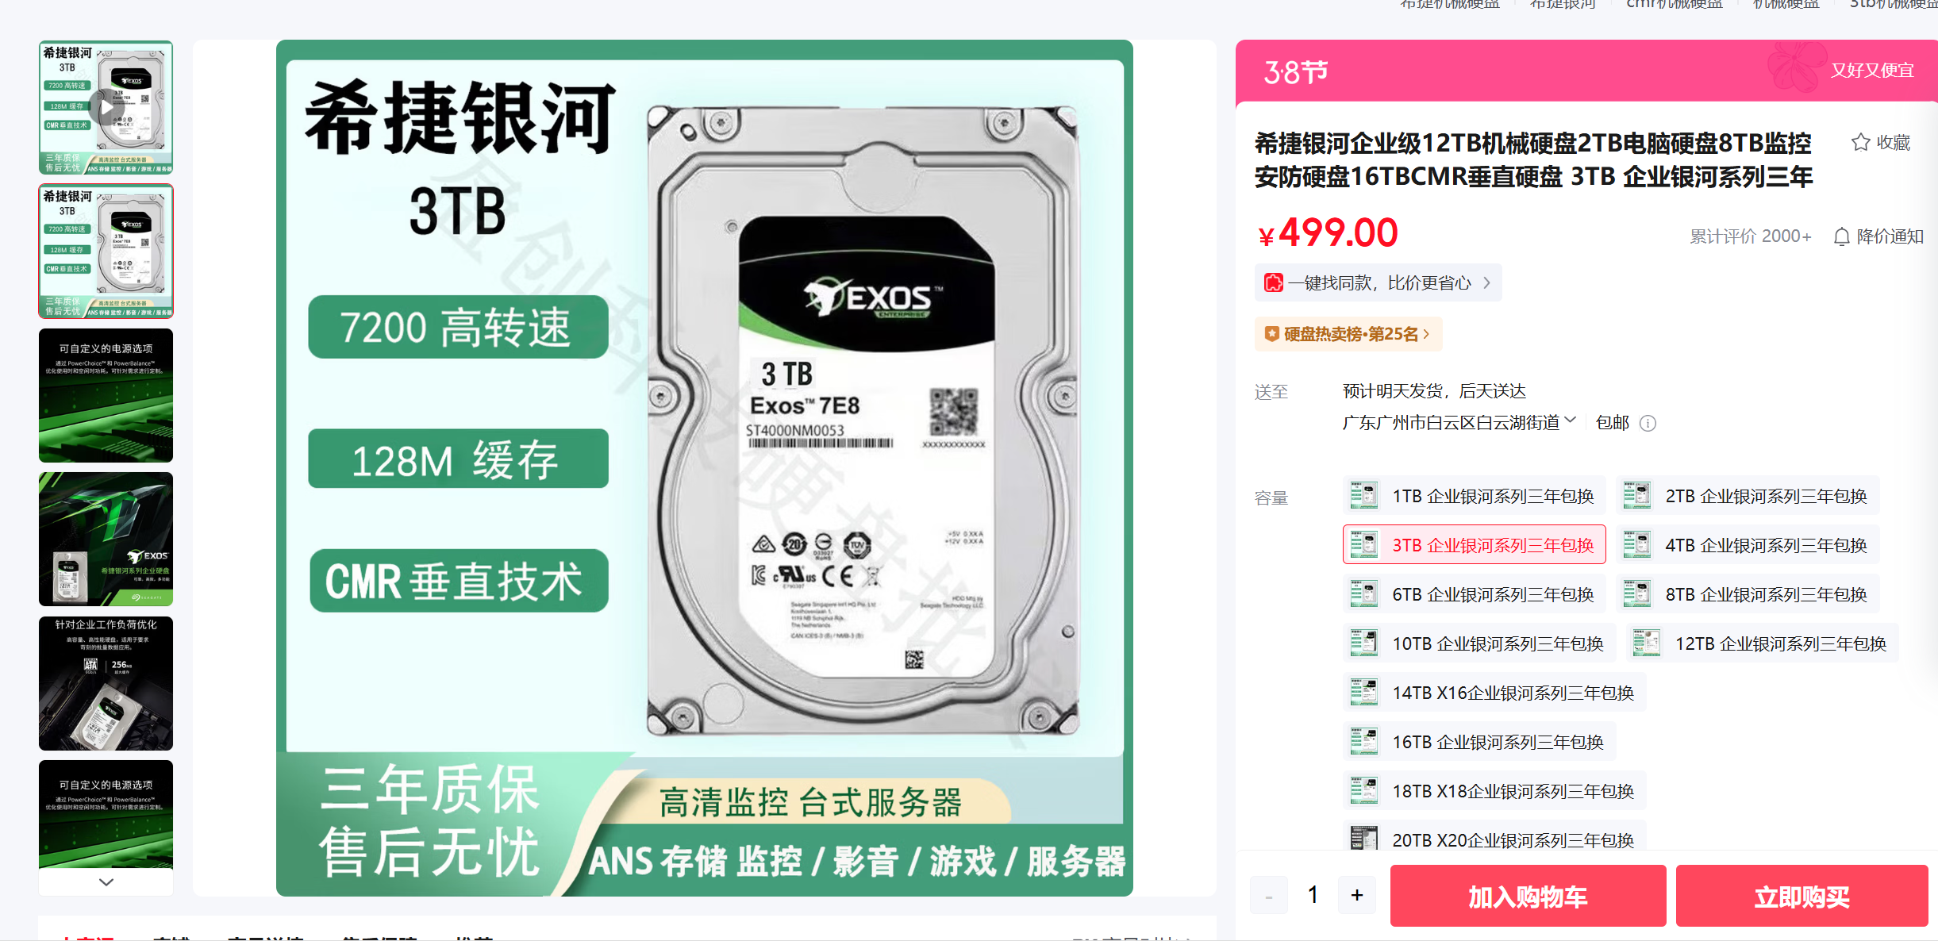Select the 1TB 企业银河系列 capacity option
The width and height of the screenshot is (1938, 941).
point(1474,496)
